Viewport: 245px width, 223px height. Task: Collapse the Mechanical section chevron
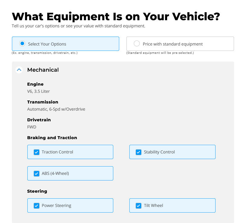(x=19, y=70)
